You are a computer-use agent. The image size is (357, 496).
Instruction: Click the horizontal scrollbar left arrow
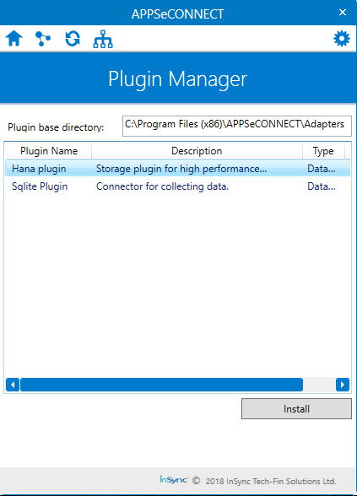click(13, 385)
